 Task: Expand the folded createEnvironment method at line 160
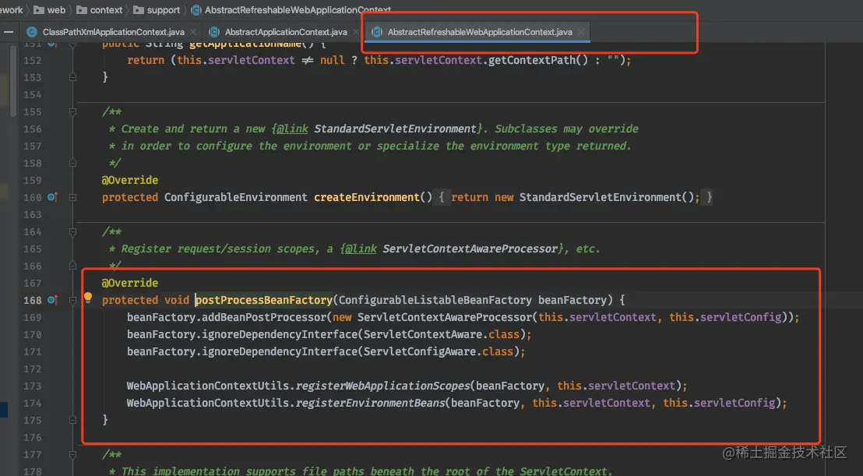click(72, 197)
